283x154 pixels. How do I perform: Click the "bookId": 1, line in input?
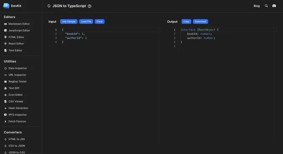(75, 34)
